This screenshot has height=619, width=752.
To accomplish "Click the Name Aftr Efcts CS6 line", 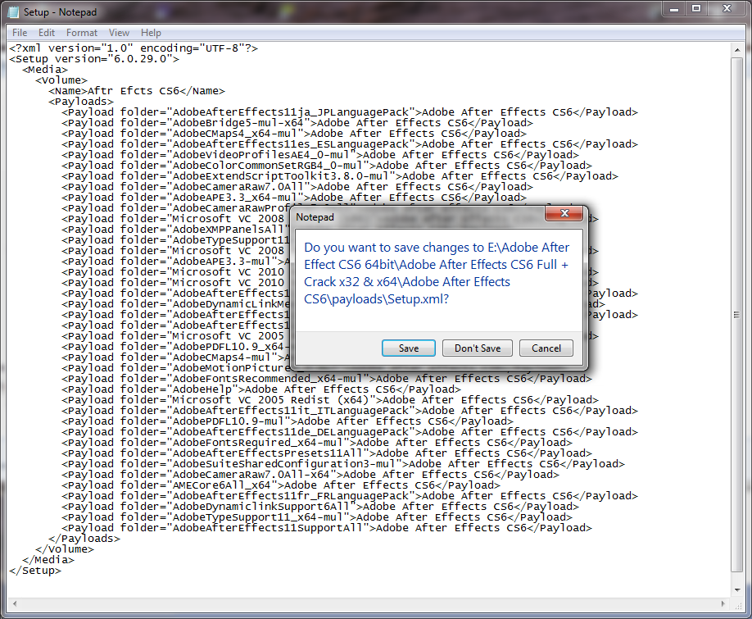I will click(137, 91).
